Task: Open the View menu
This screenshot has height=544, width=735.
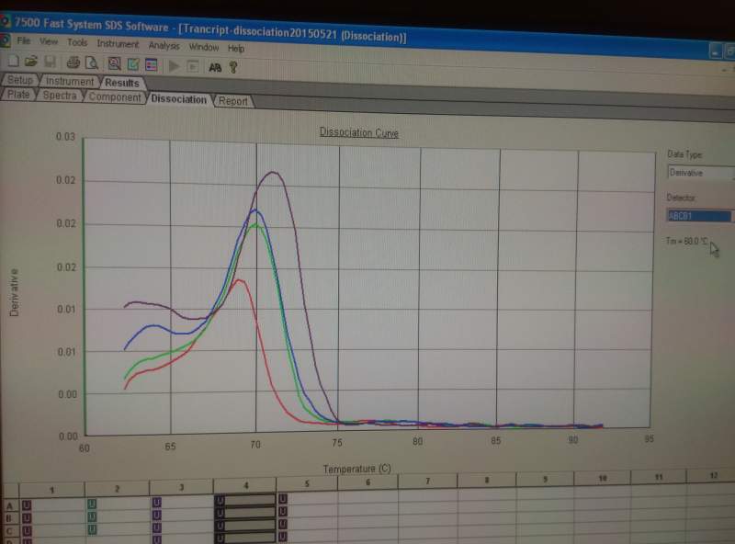Action: [x=49, y=41]
